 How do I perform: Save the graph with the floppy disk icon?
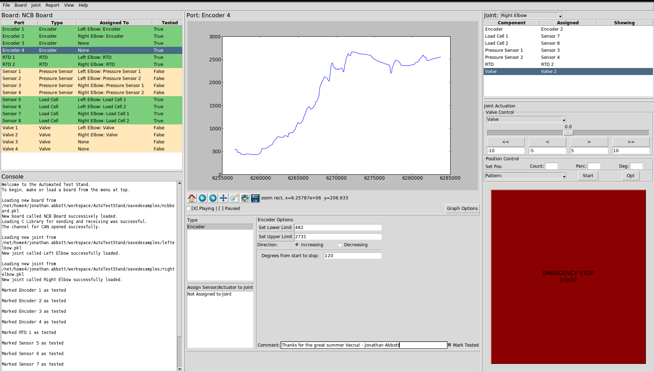[x=255, y=198]
